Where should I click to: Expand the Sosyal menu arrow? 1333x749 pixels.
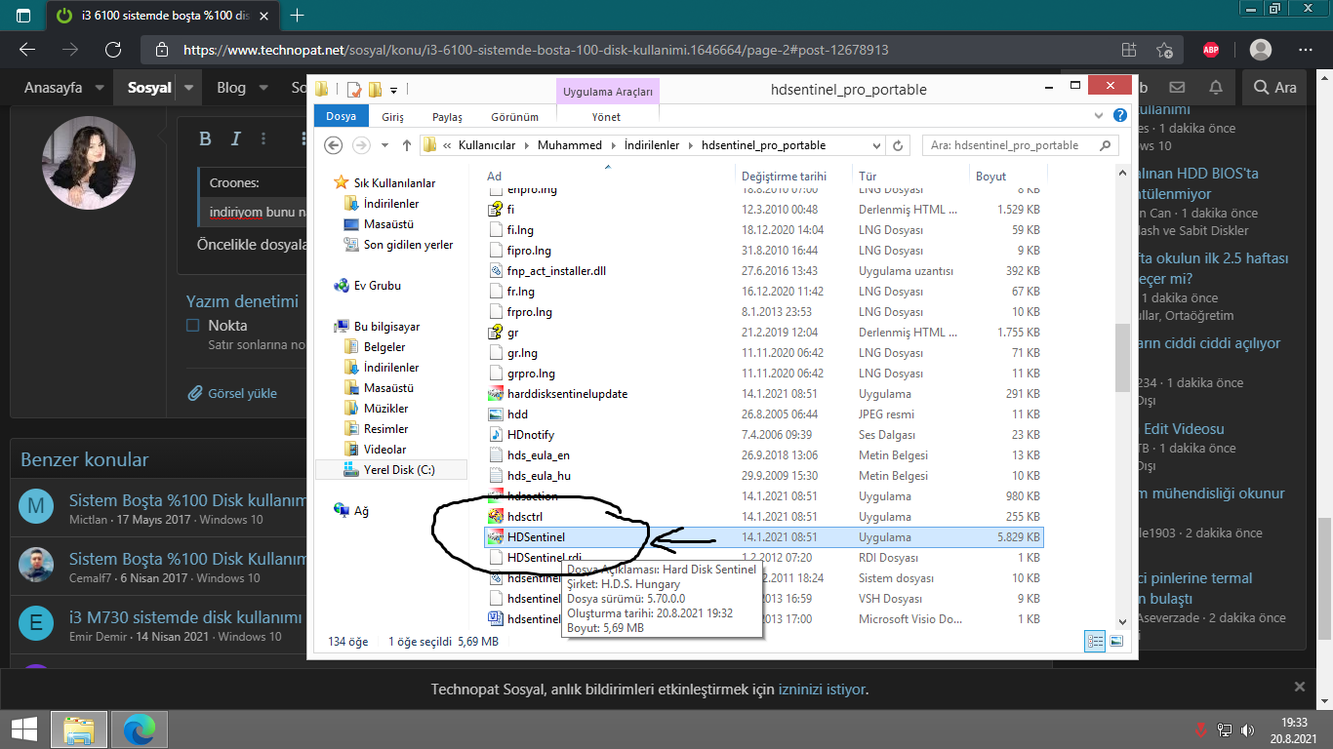189,88
